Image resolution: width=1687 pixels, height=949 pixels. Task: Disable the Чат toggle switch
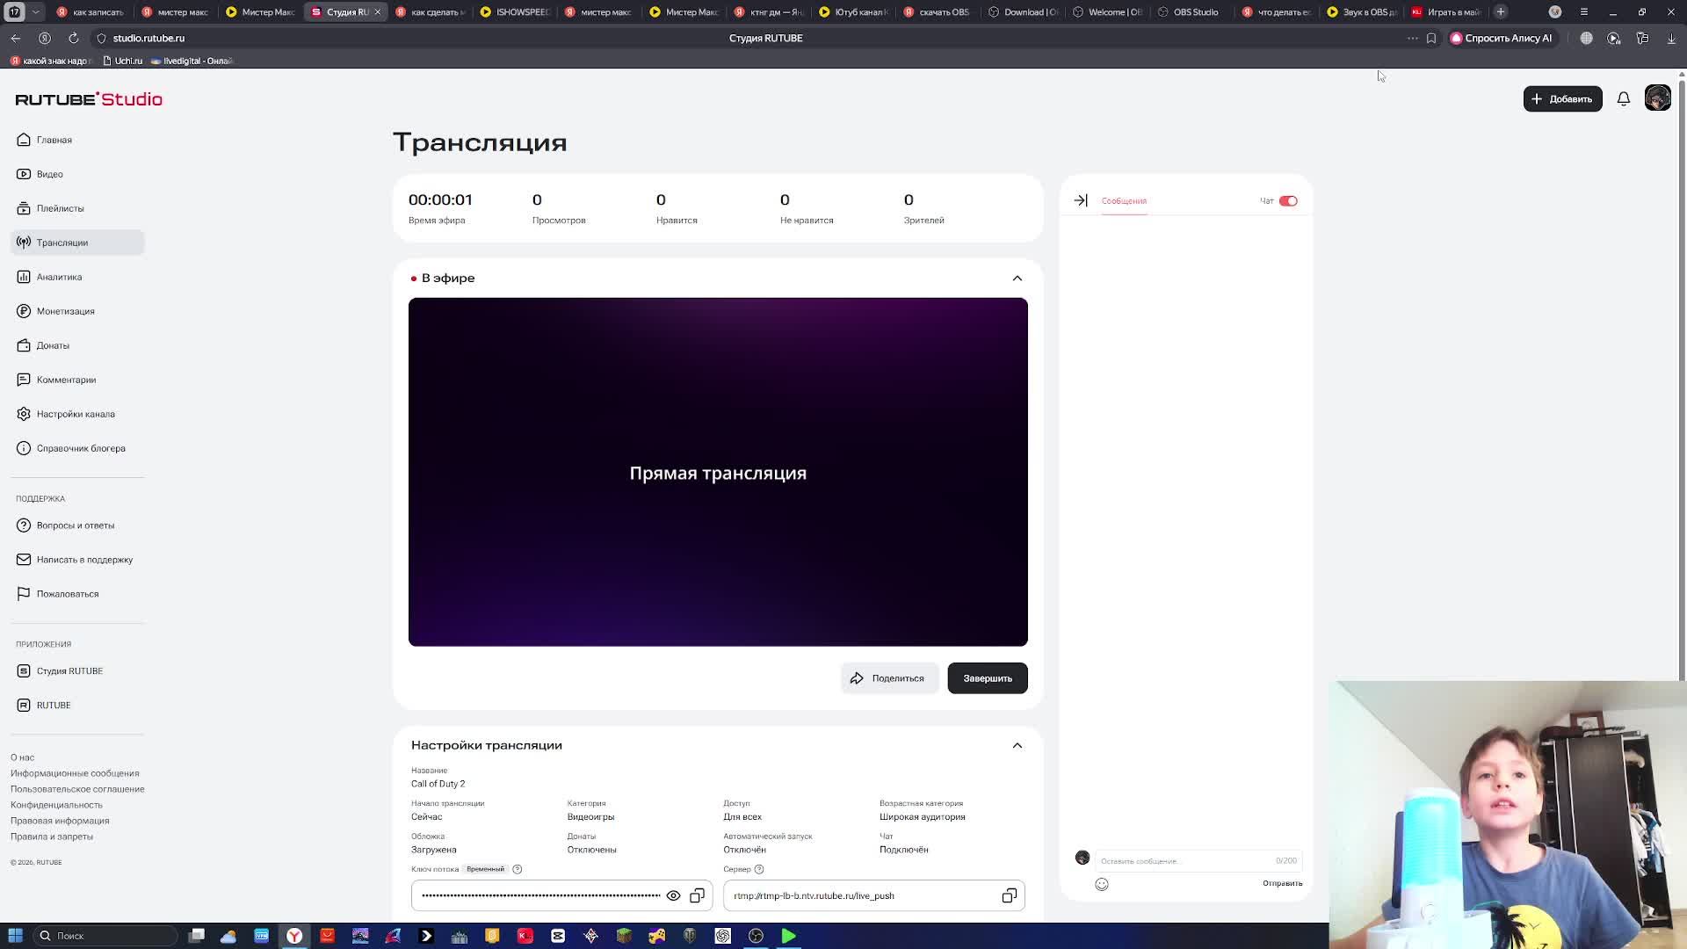coord(1288,201)
